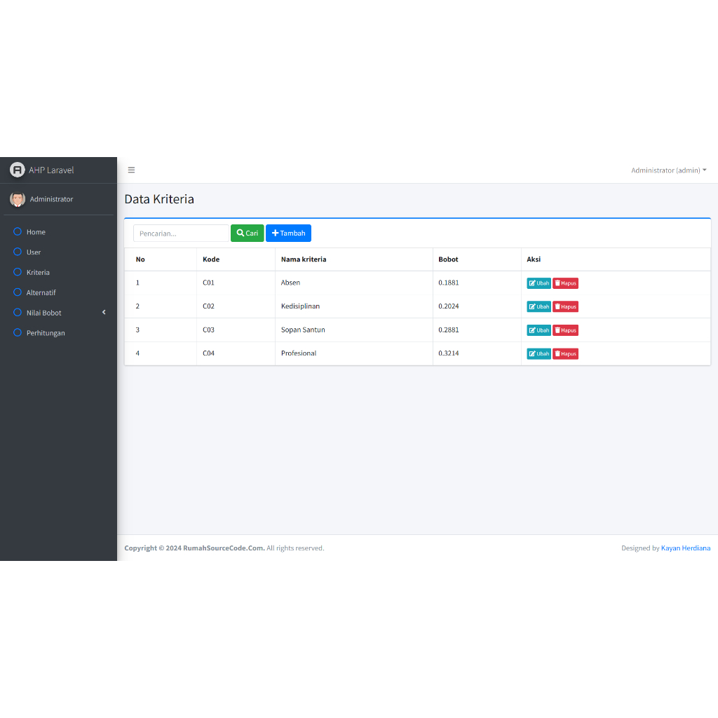Screen dimensions: 718x718
Task: Click circle icon next to Home
Action: click(x=18, y=231)
